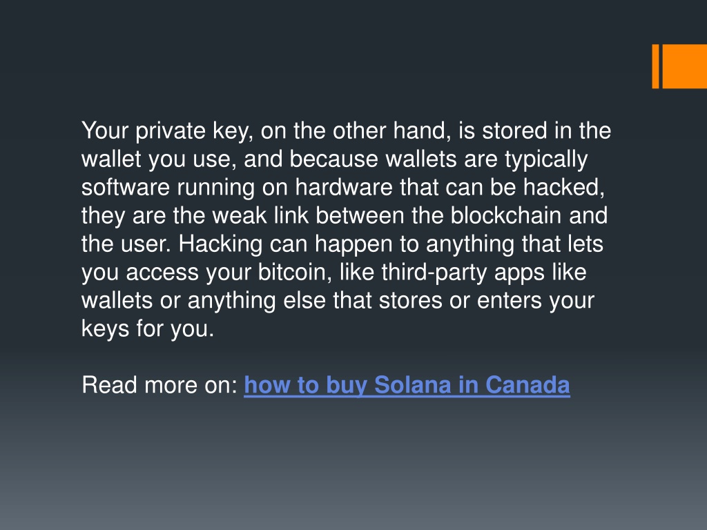707x530 pixels.
Task: Click 'keys for you.' on the last line
Action: pos(148,328)
